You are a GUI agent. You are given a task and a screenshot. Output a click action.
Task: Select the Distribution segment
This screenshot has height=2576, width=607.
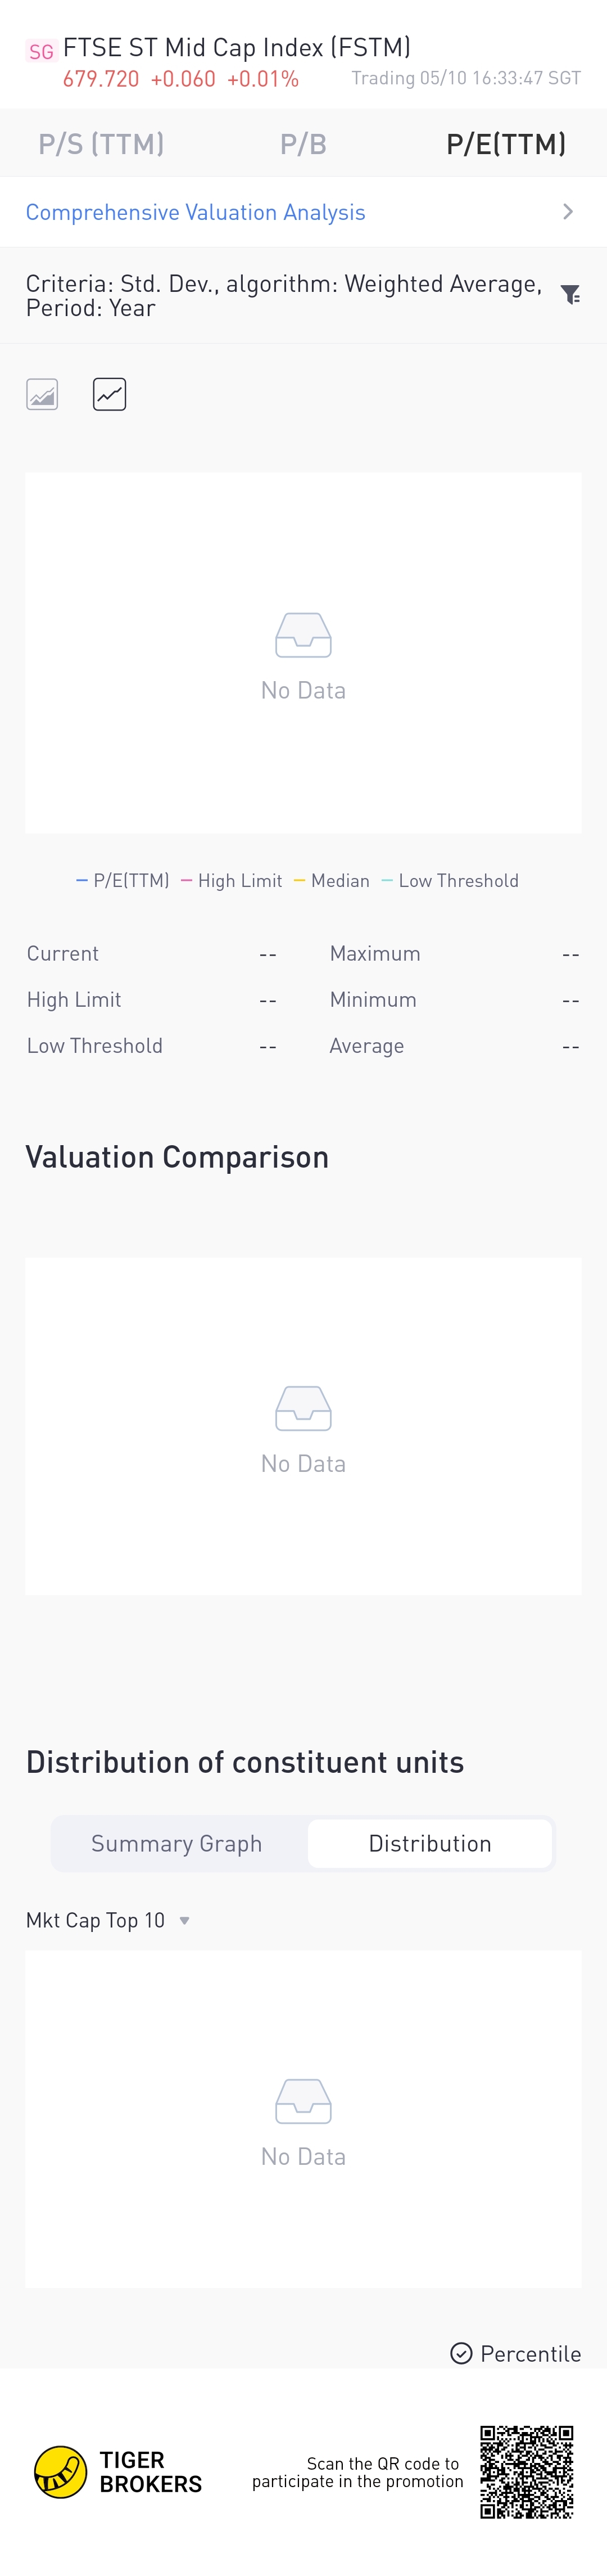(x=430, y=1843)
